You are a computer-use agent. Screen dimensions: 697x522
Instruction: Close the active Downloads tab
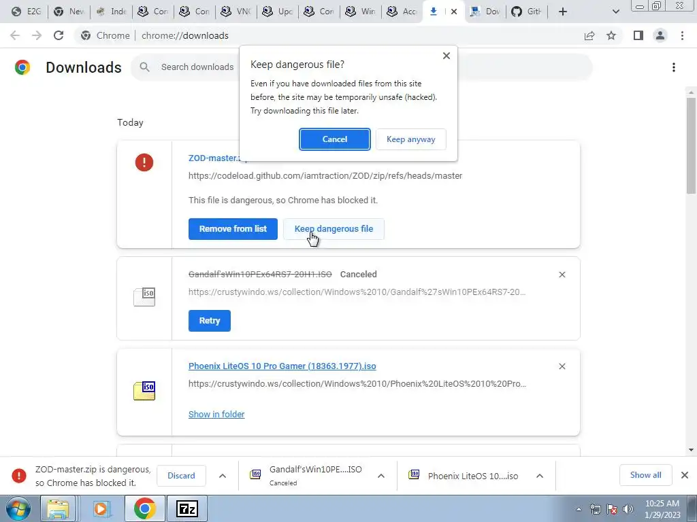[454, 12]
